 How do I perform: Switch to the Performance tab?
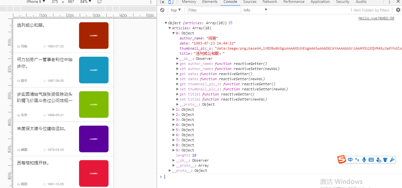[x=294, y=2]
